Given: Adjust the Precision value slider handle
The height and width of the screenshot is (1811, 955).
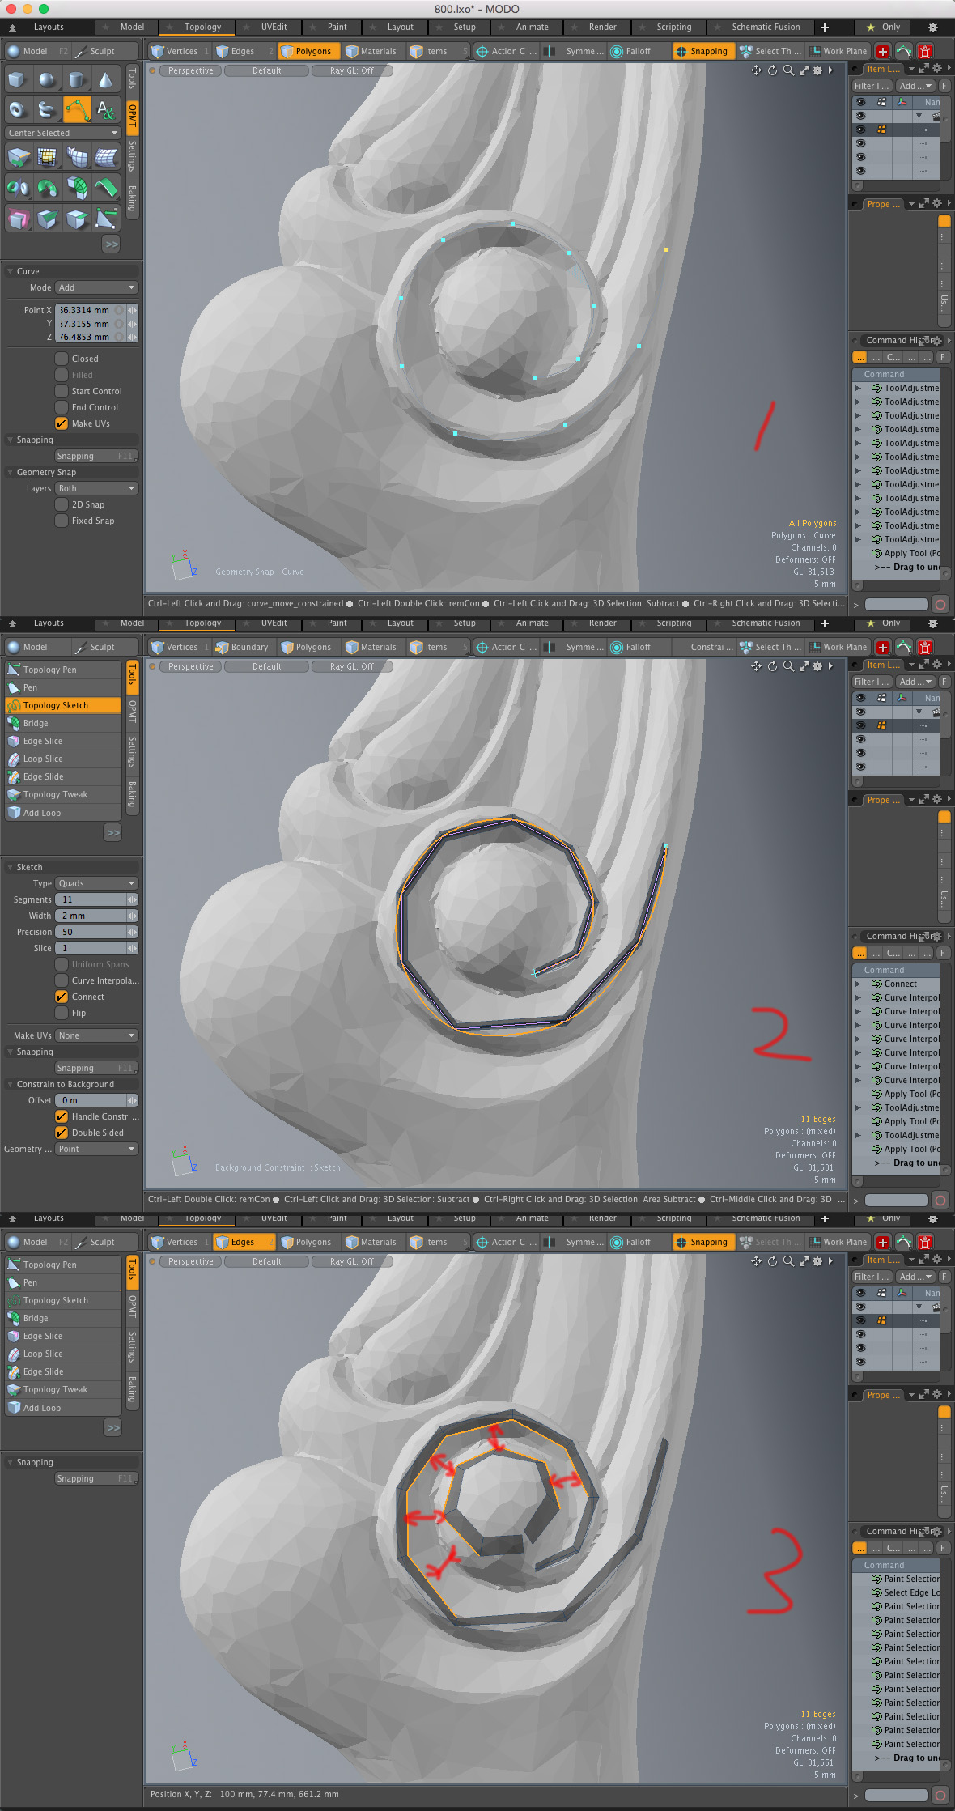Looking at the screenshot, I should coord(132,932).
